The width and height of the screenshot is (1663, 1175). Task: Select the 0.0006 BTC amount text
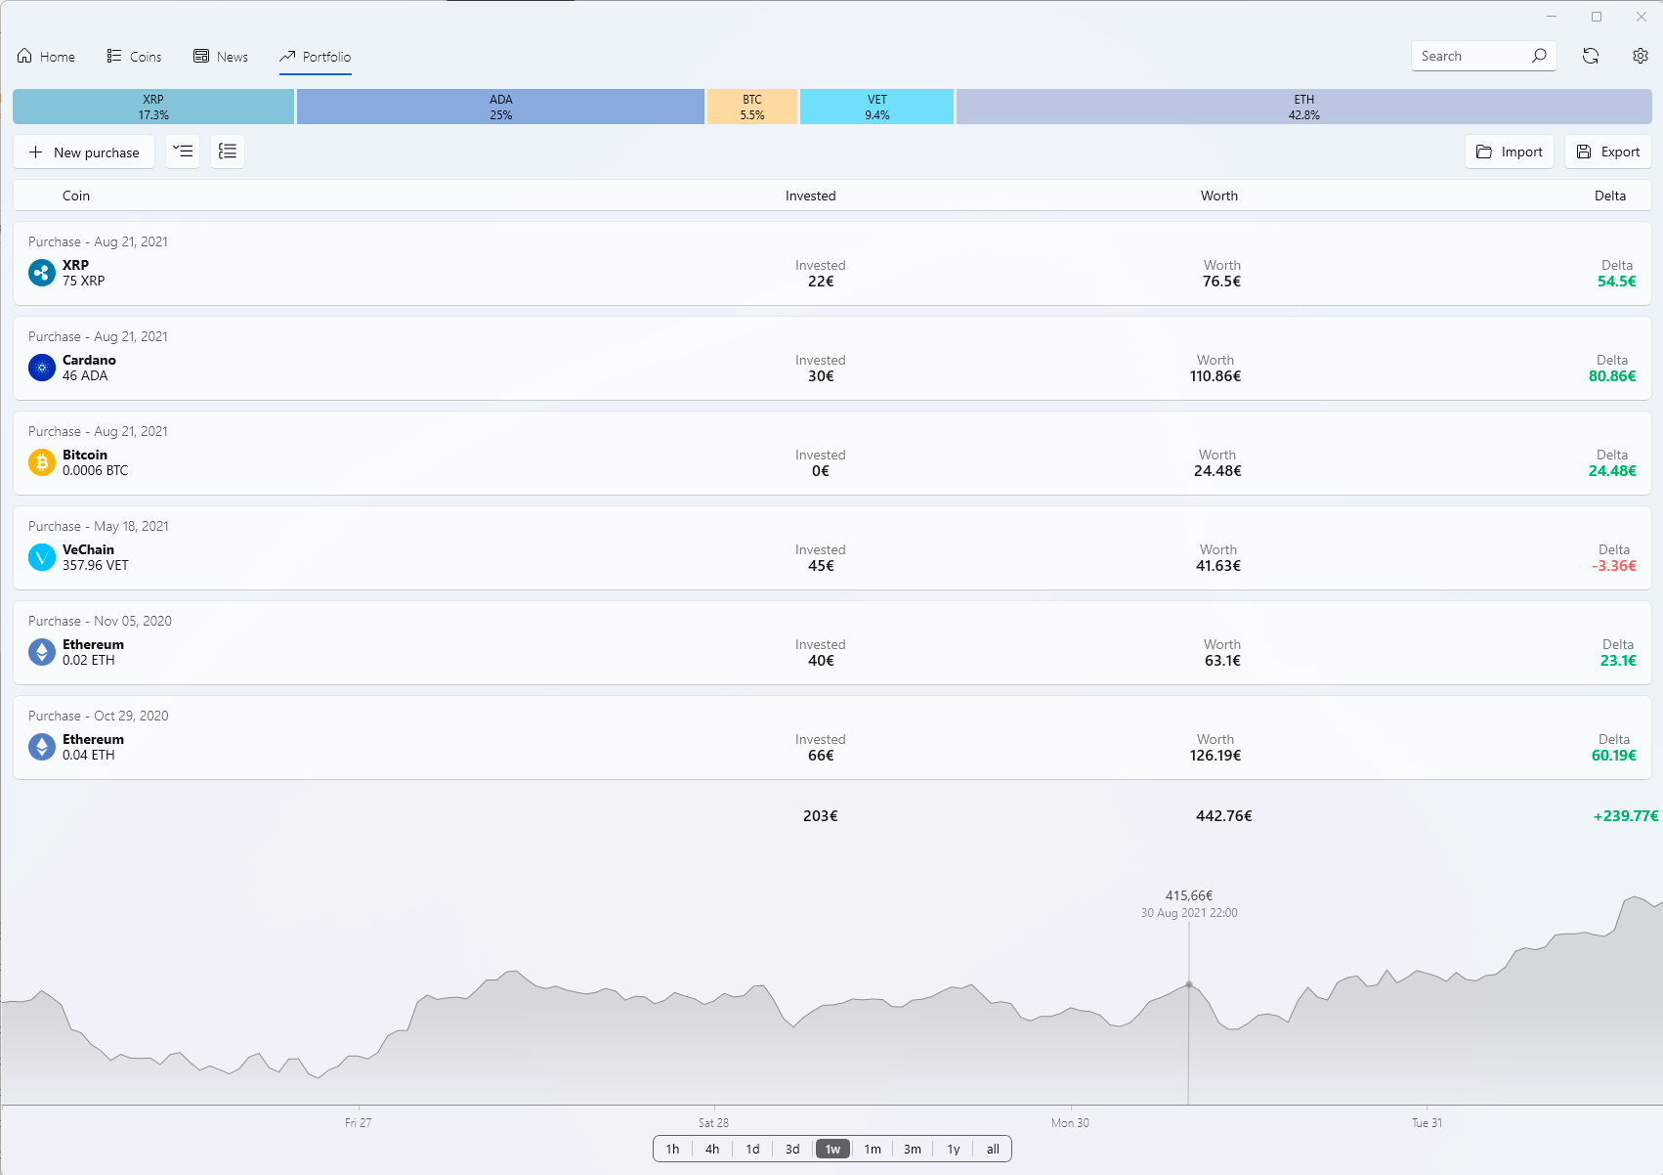pos(95,470)
